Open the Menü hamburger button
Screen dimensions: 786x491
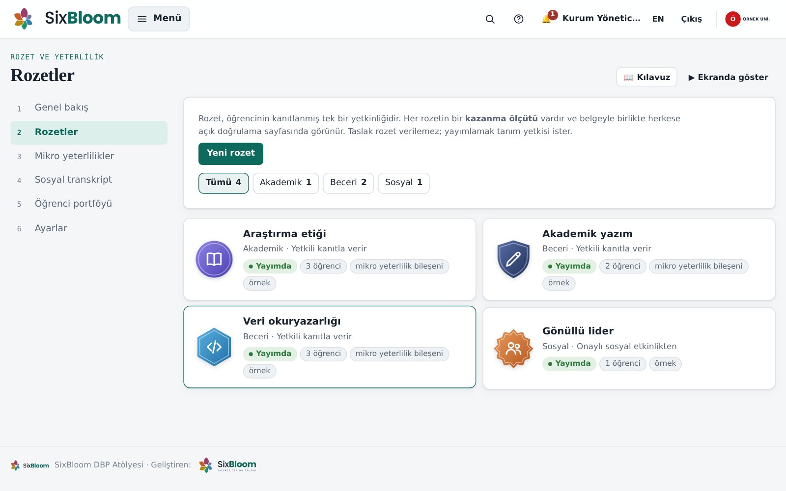[x=159, y=19]
